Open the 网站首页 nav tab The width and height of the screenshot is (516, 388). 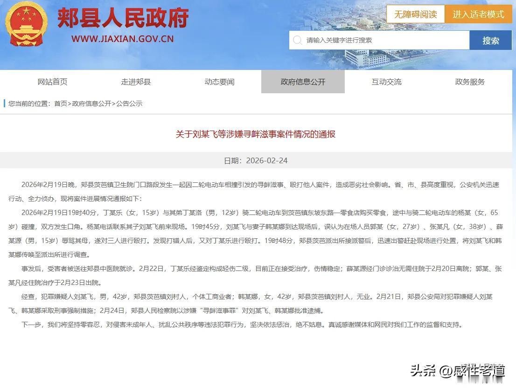click(x=52, y=82)
